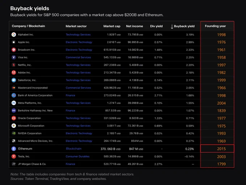
Task: Select the Alphabet Inc. company name
Action: pyautogui.click(x=26, y=34)
